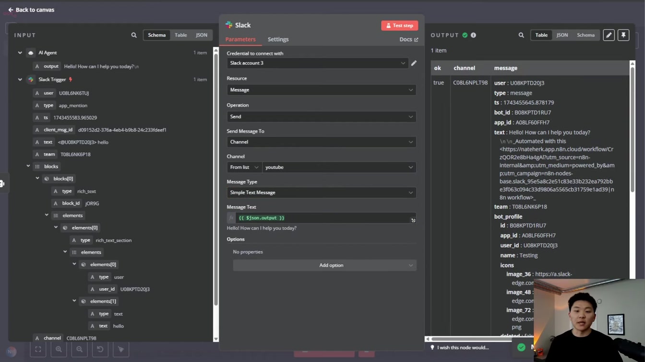The width and height of the screenshot is (645, 362).
Task: Open the Resource dropdown showing Message
Action: [322, 90]
